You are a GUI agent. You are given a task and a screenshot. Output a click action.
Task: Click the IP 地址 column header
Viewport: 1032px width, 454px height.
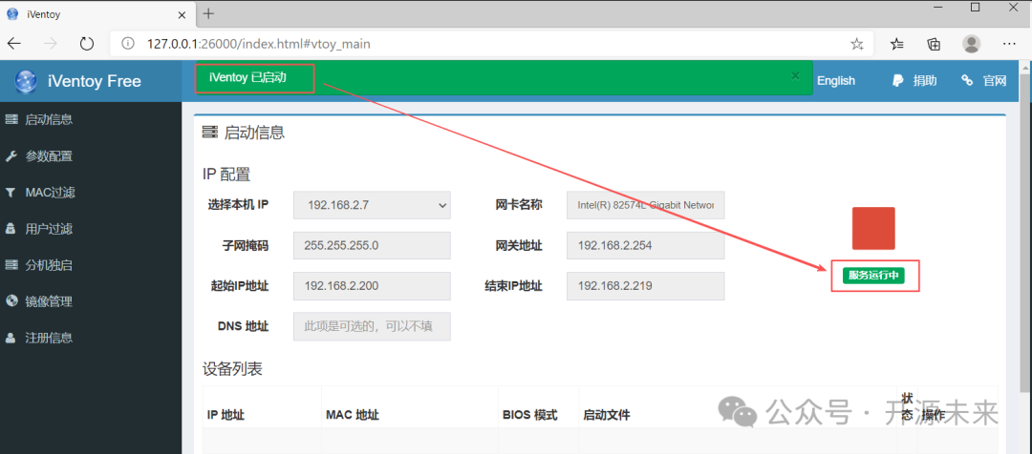(226, 415)
